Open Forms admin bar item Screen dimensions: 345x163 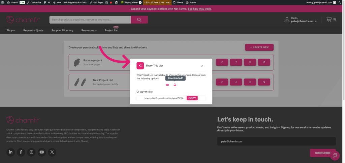click(191, 2)
